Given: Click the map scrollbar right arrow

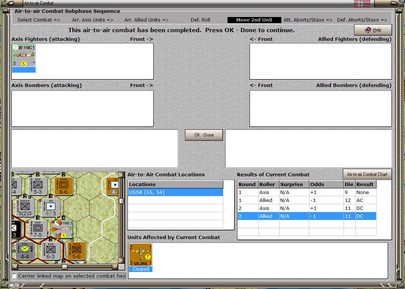Looking at the screenshot, I should 115,267.
